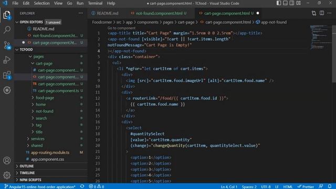Toggle primary side bar layout icon

click(279, 3)
